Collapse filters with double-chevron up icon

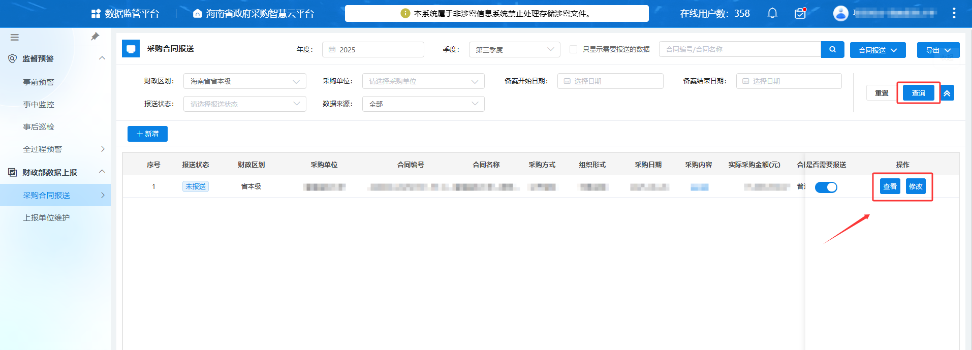(947, 93)
